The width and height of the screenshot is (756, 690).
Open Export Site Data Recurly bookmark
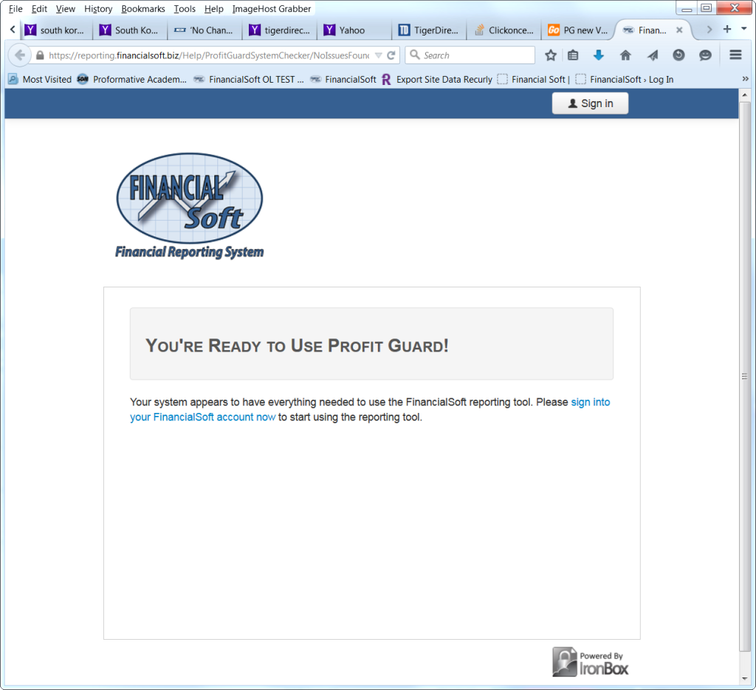[x=437, y=79]
